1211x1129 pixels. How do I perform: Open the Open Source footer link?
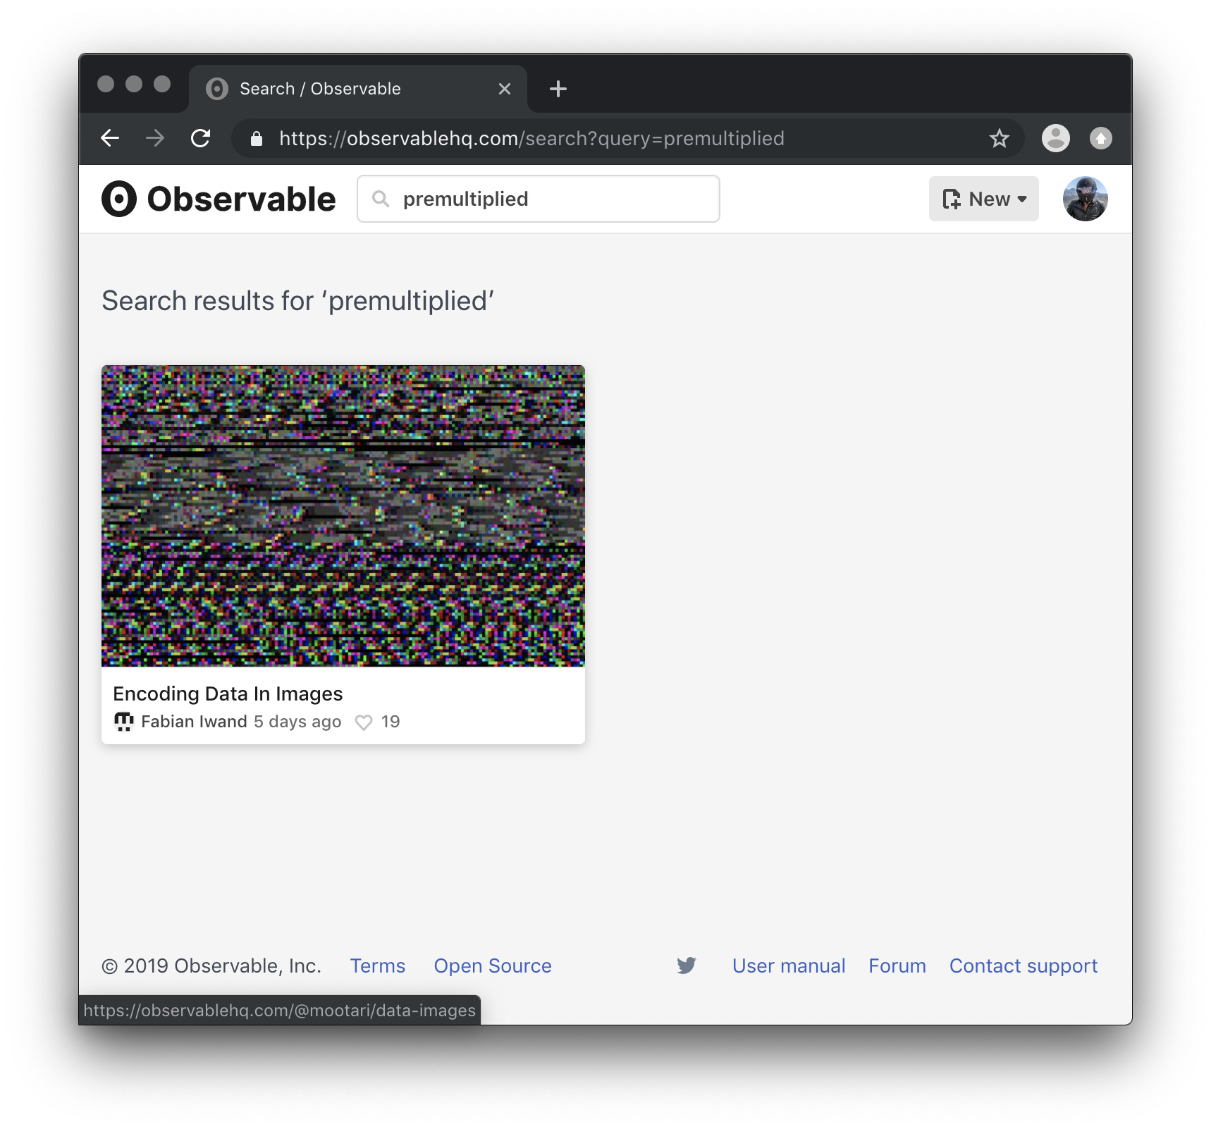493,965
